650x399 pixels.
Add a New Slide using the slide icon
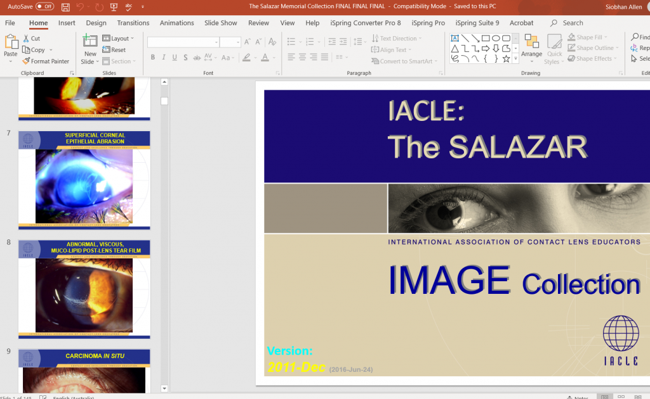[90, 41]
